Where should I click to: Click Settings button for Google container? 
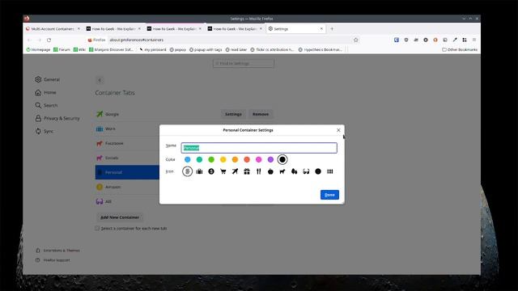233,114
